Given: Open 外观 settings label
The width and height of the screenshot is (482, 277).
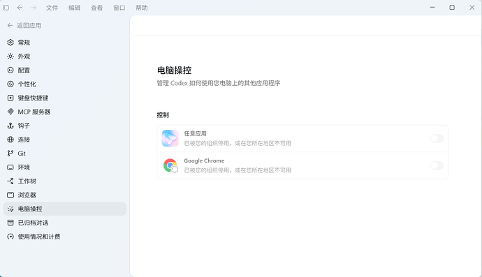Looking at the screenshot, I should click(24, 57).
